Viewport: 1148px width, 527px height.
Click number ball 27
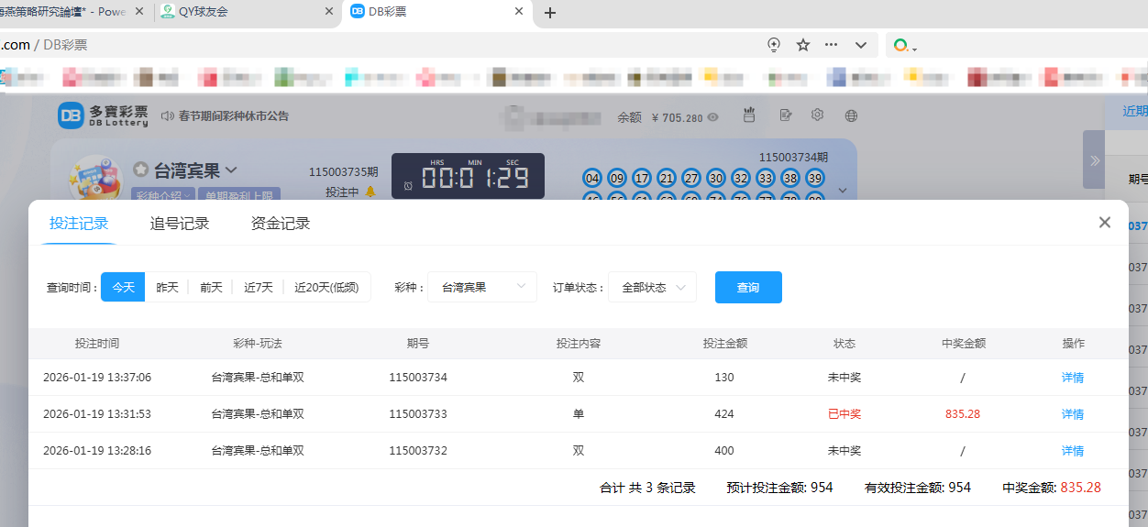(x=691, y=178)
